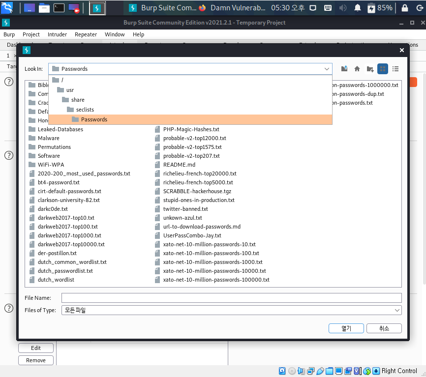426x377 pixels.
Task: Create new folder icon
Action: point(370,69)
